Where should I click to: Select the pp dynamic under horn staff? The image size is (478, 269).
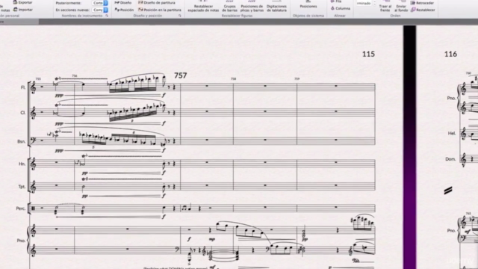coord(85,173)
